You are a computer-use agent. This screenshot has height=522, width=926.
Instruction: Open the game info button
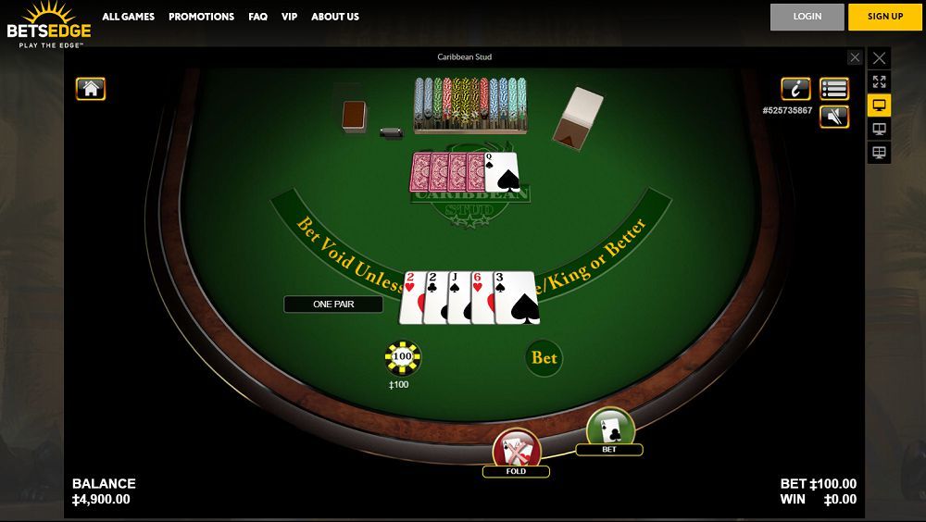(795, 89)
